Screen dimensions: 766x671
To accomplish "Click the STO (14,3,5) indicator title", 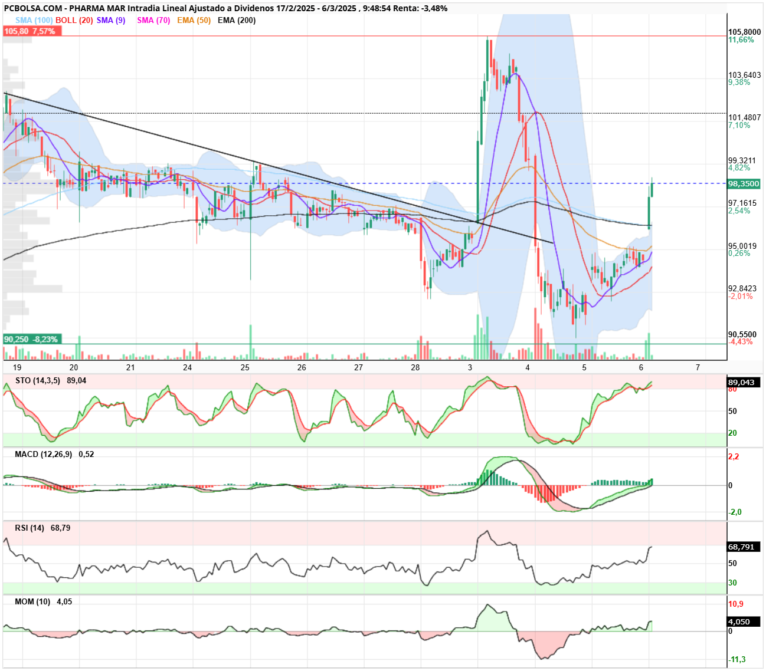I will click(38, 381).
